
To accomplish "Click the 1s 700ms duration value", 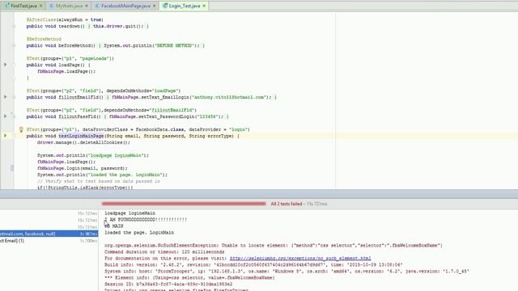I will click(x=88, y=241).
